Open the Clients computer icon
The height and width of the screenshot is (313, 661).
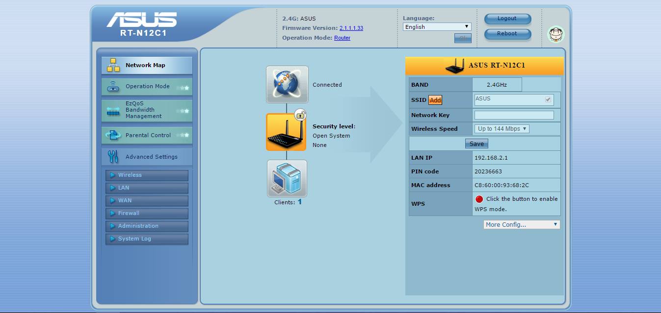287,179
